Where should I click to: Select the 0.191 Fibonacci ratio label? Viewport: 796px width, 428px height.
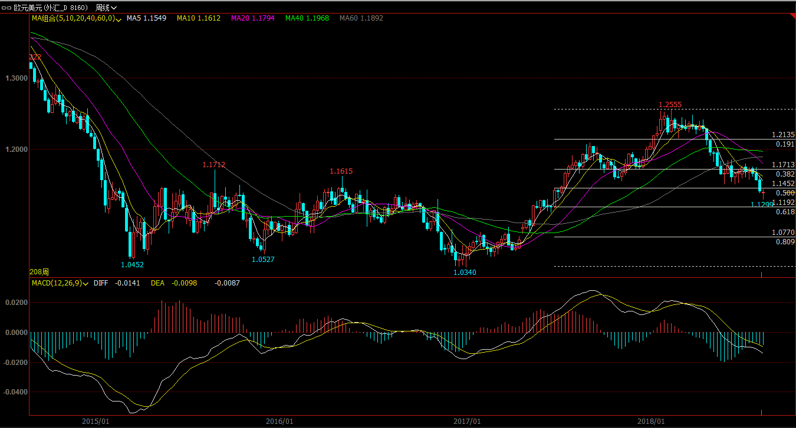785,144
